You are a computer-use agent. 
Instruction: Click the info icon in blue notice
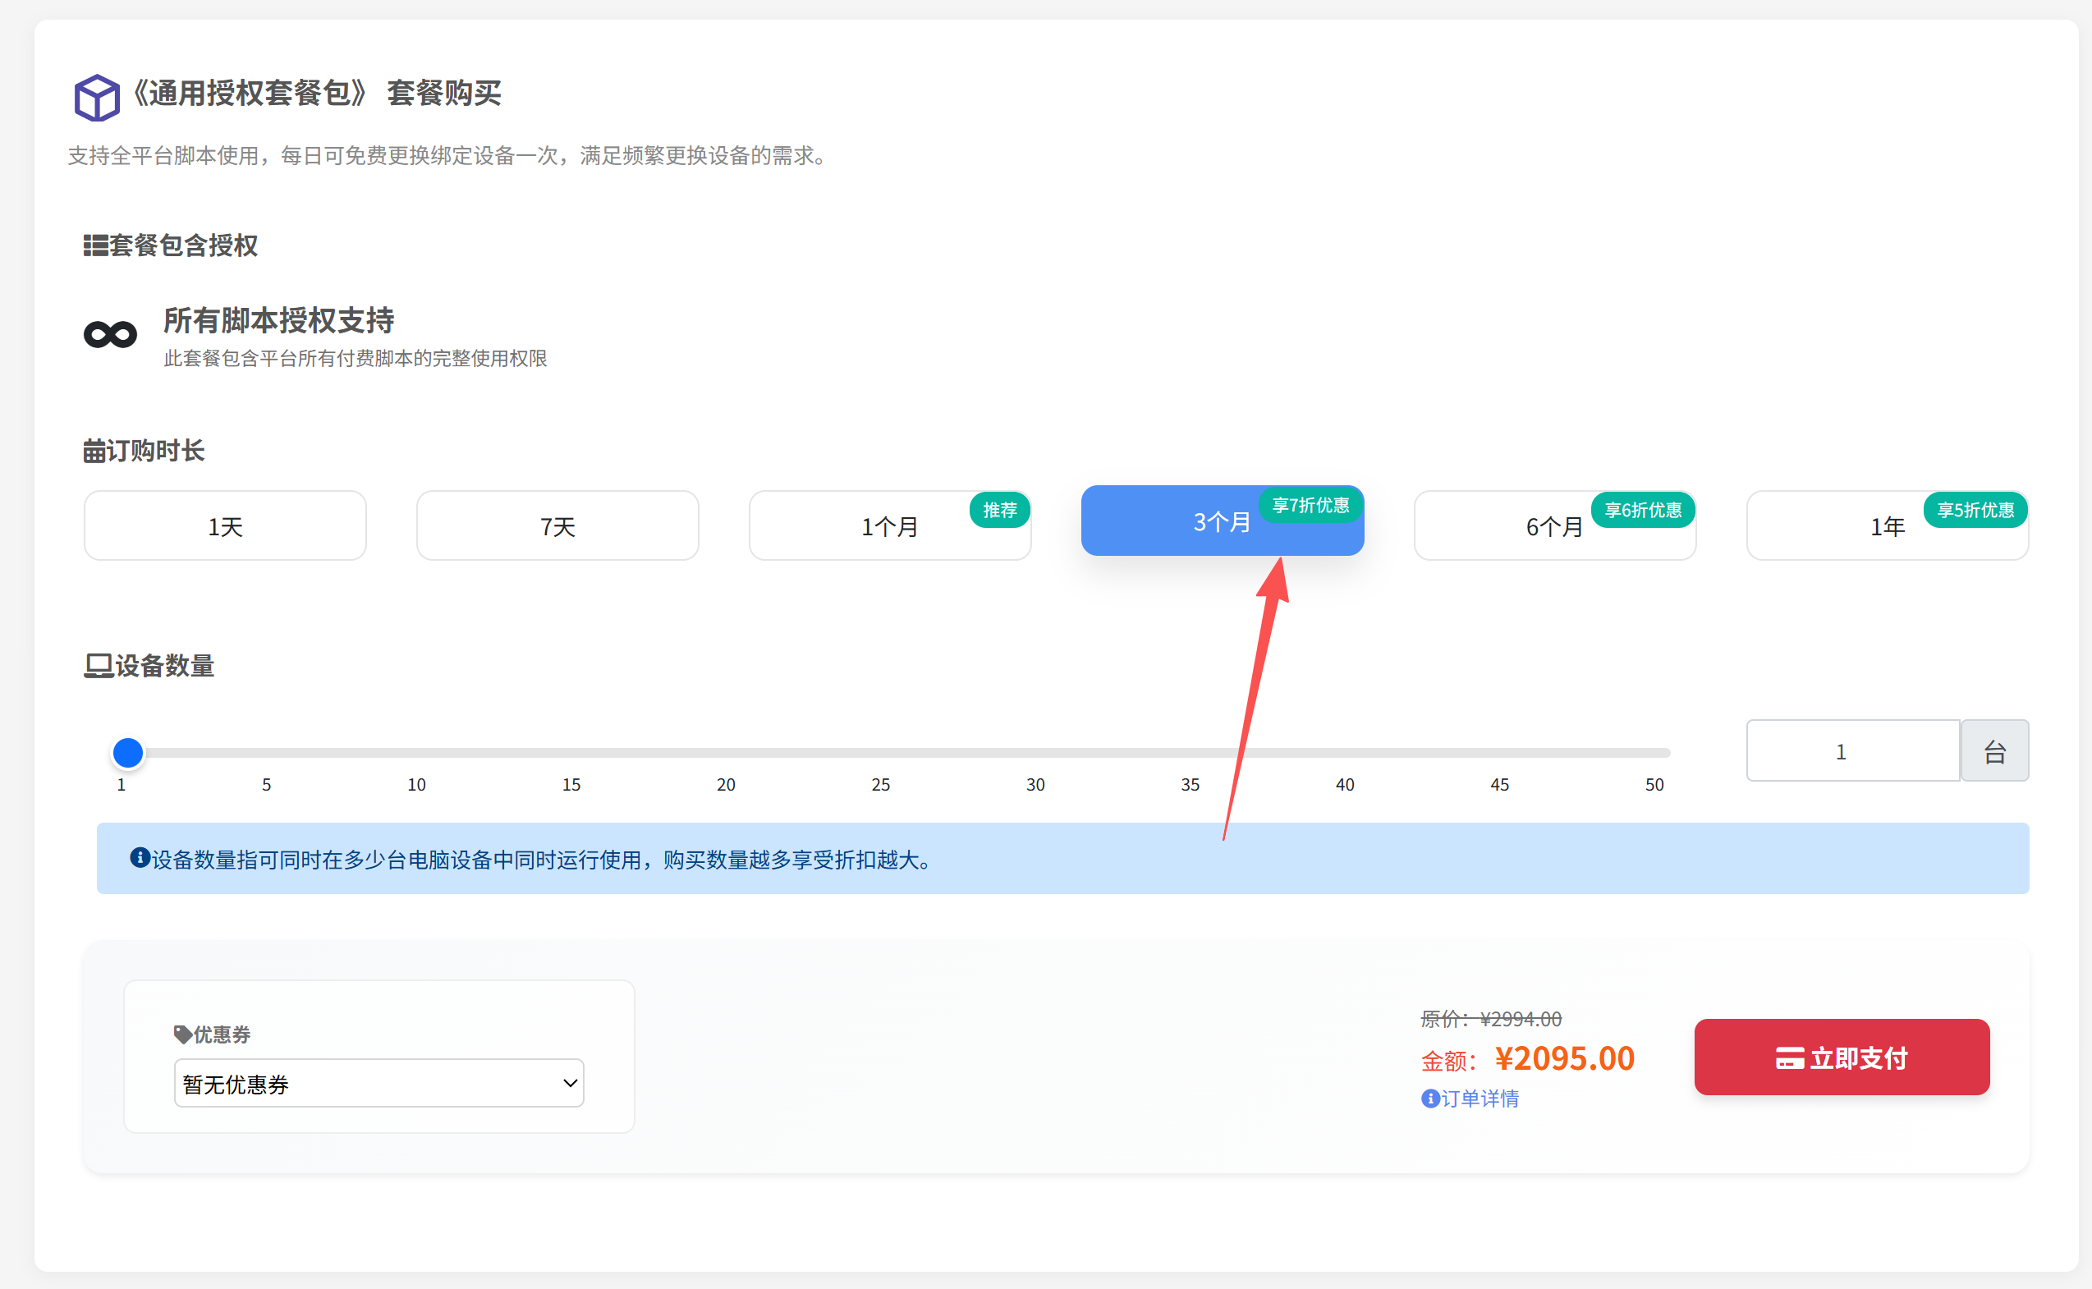140,858
